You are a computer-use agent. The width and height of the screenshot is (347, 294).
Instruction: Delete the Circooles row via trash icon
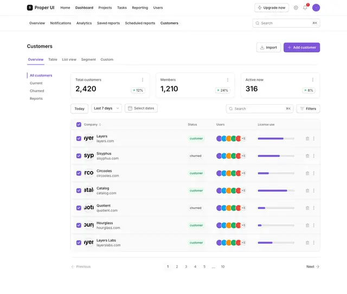307,174
